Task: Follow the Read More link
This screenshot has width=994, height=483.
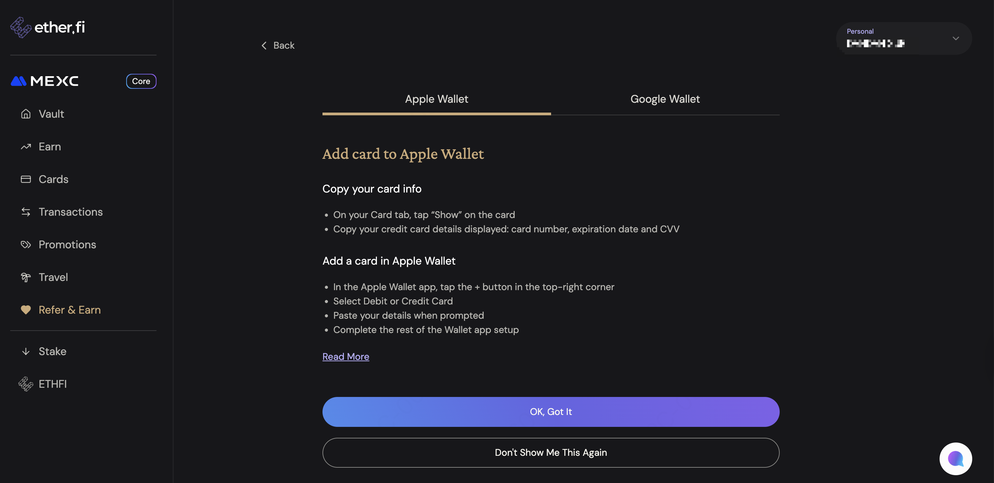Action: [x=345, y=356]
